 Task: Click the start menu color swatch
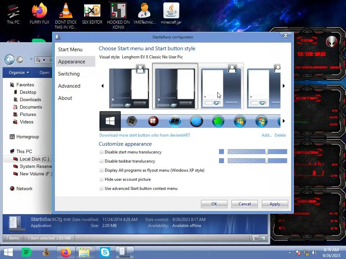[x=221, y=151]
